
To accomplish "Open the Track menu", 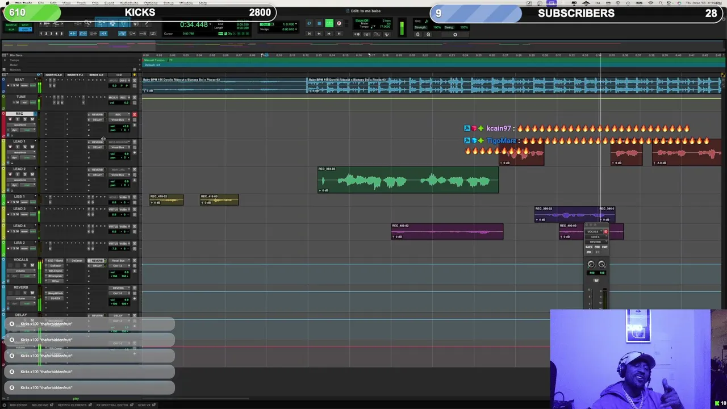I will point(81,3).
